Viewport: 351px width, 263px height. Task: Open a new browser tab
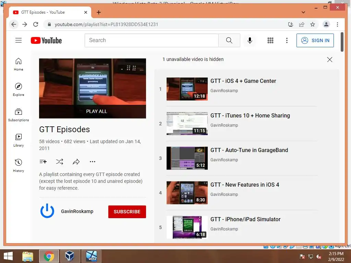(99, 12)
